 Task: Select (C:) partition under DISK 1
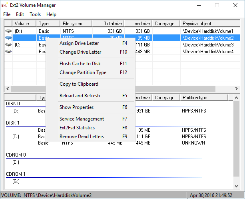tap(16, 137)
